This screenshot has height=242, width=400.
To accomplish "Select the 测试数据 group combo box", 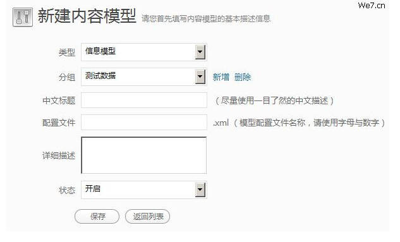I will pyautogui.click(x=144, y=76).
